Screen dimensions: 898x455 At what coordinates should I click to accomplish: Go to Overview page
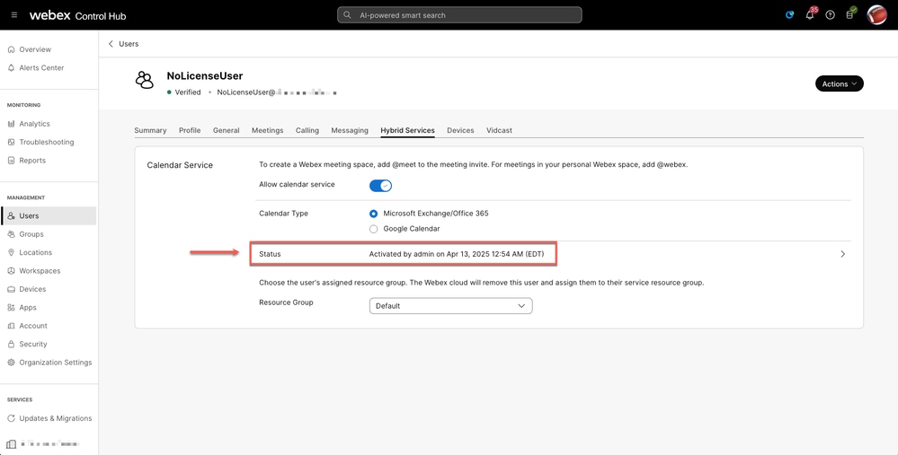[x=35, y=49]
